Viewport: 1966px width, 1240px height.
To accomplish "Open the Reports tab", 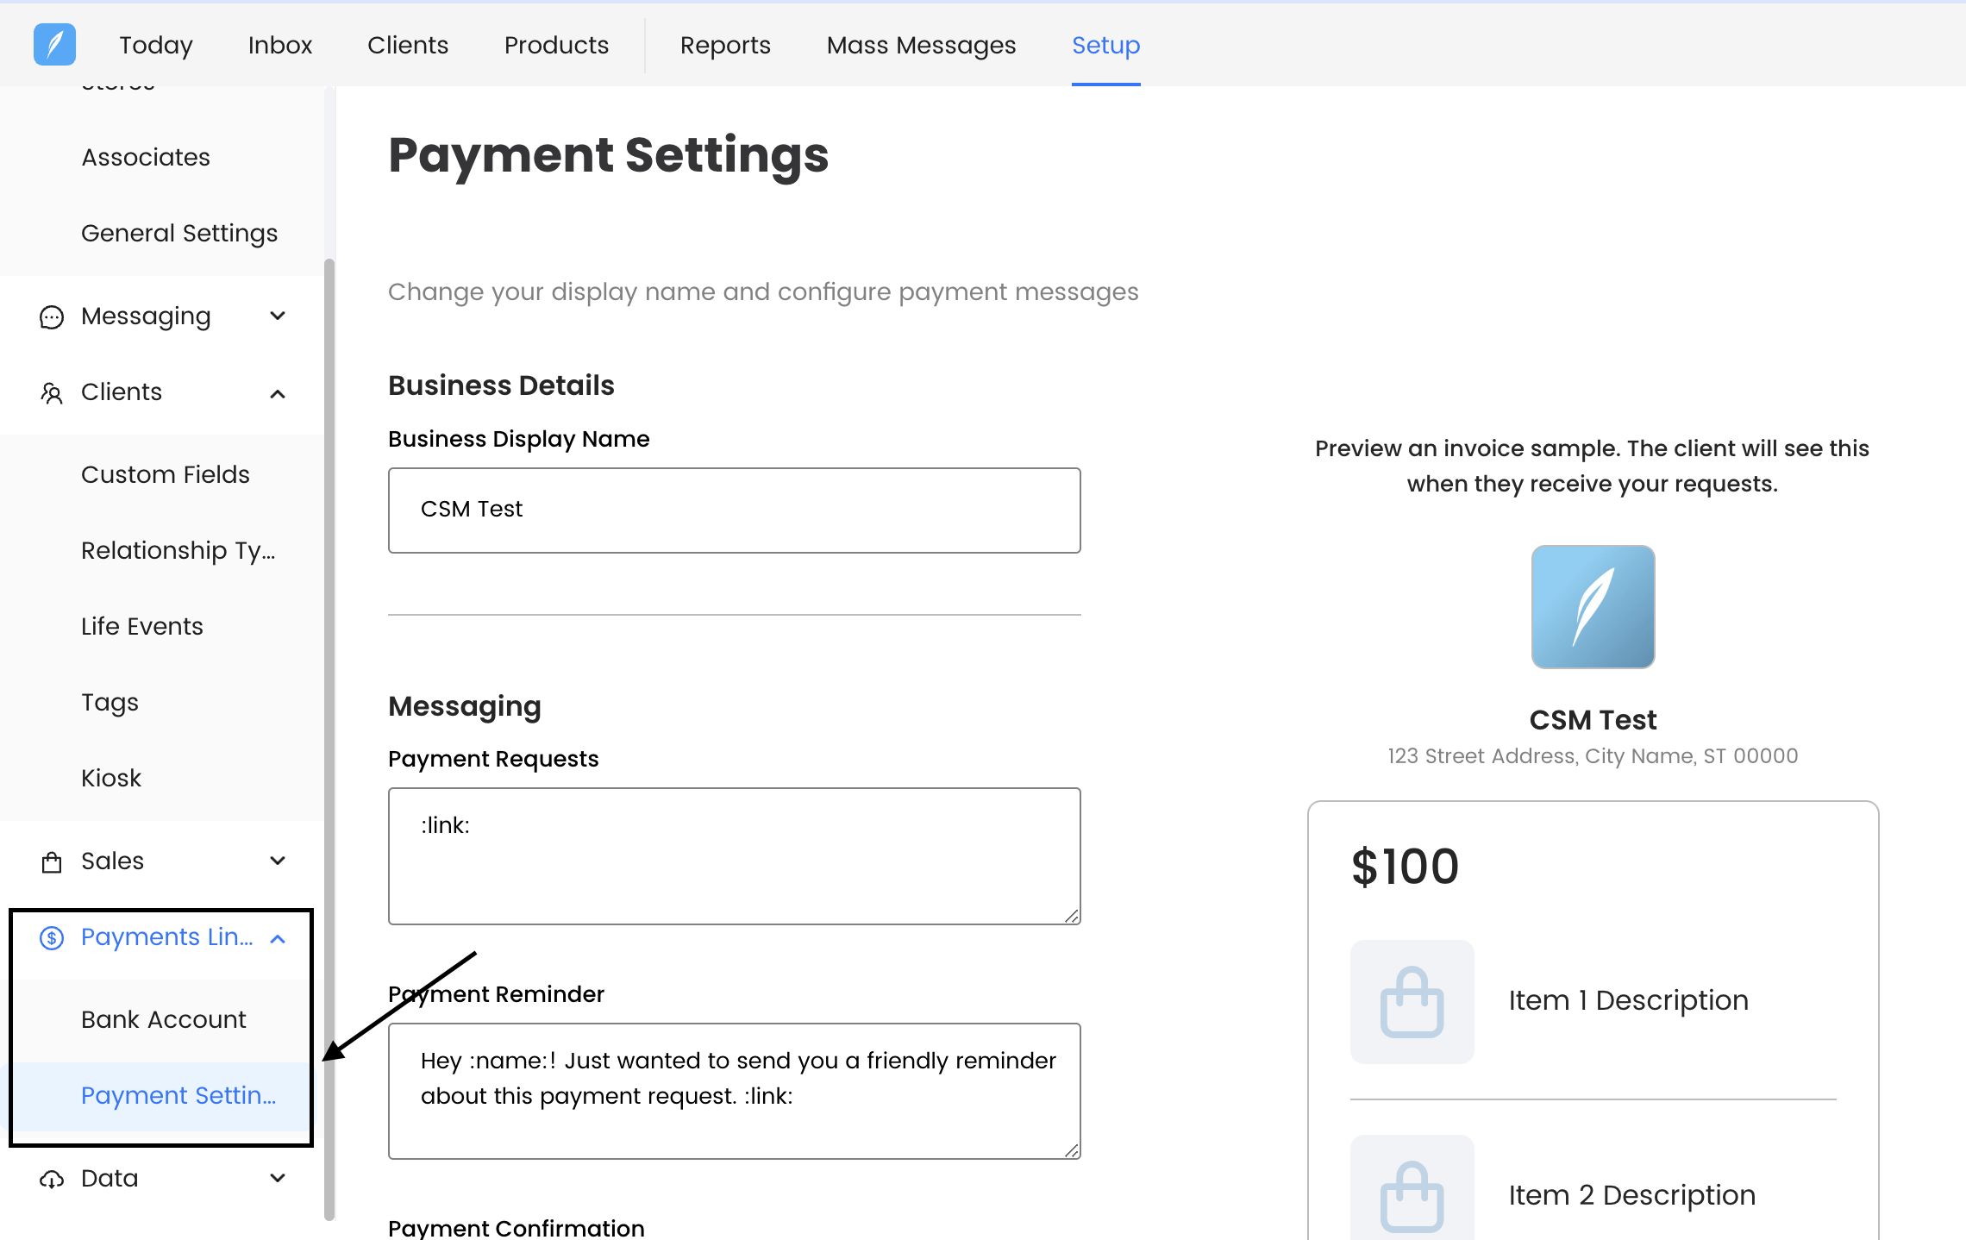I will (x=725, y=45).
